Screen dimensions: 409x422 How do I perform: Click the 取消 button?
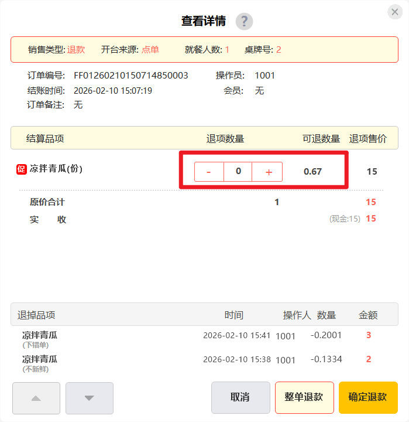point(240,397)
